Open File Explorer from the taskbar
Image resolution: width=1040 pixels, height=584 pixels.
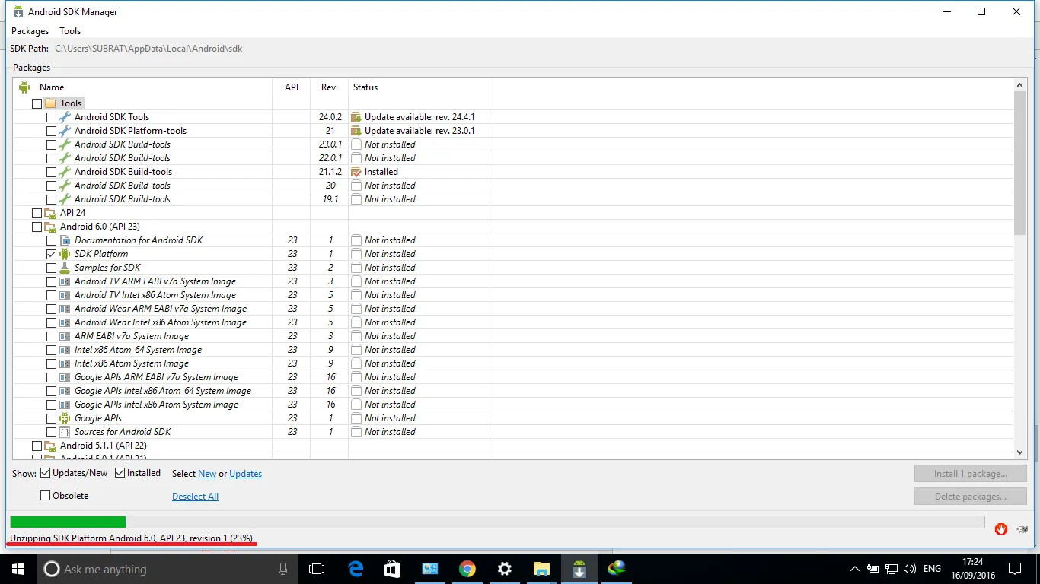coord(541,569)
